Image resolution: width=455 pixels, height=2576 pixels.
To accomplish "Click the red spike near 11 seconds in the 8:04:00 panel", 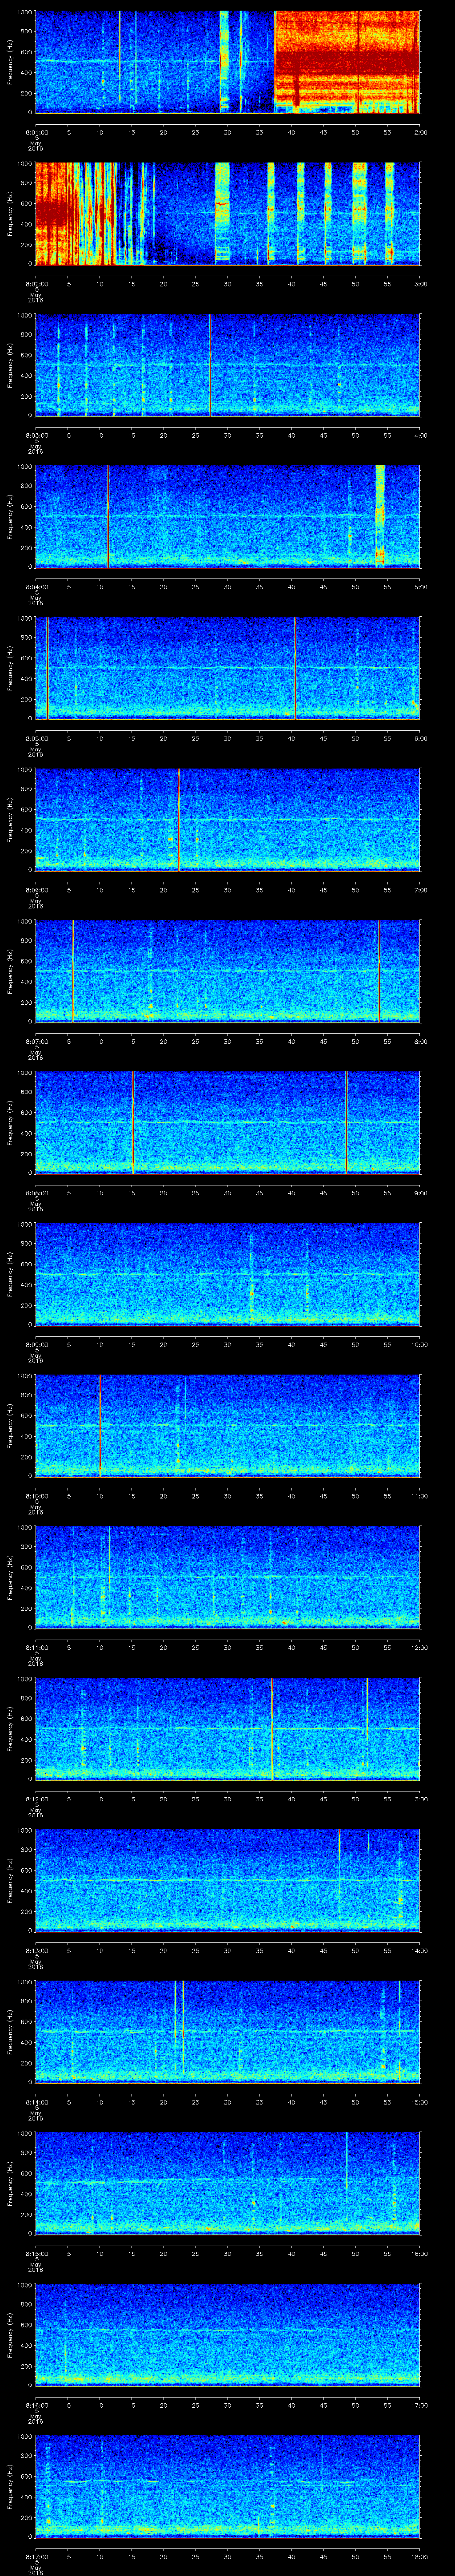I will pos(108,516).
